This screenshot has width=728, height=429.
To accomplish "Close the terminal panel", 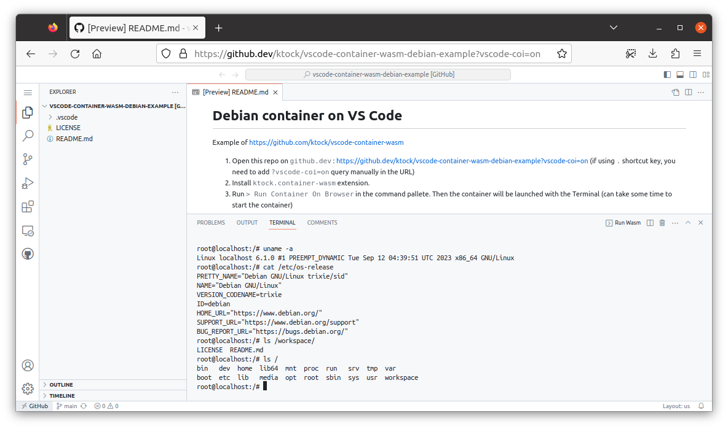I will (x=701, y=223).
